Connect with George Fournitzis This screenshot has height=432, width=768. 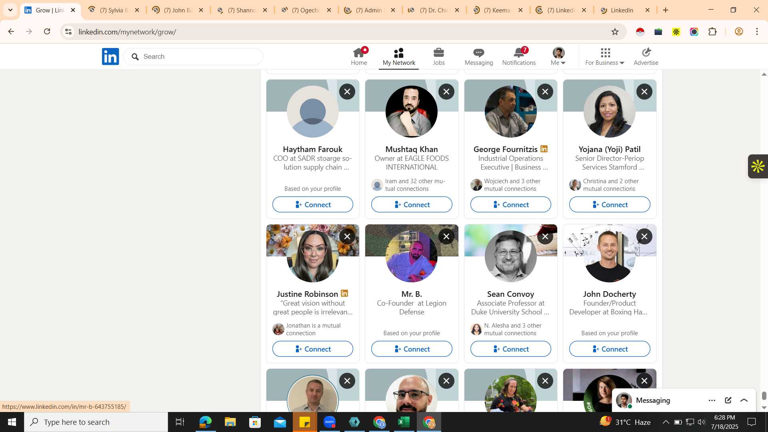(510, 204)
